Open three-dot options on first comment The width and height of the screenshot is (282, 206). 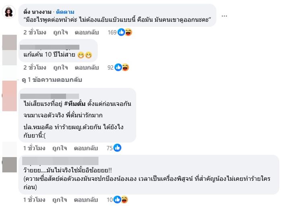click(x=224, y=16)
